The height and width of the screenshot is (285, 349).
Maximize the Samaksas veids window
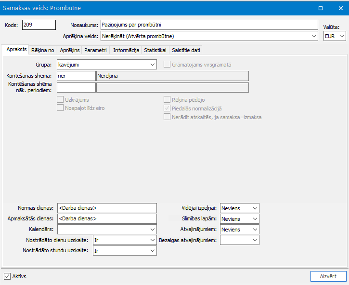(x=321, y=8)
